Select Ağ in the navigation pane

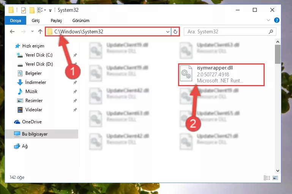25,146
